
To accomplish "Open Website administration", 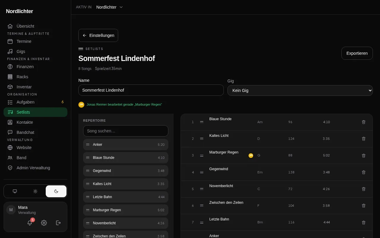I will [35, 148].
